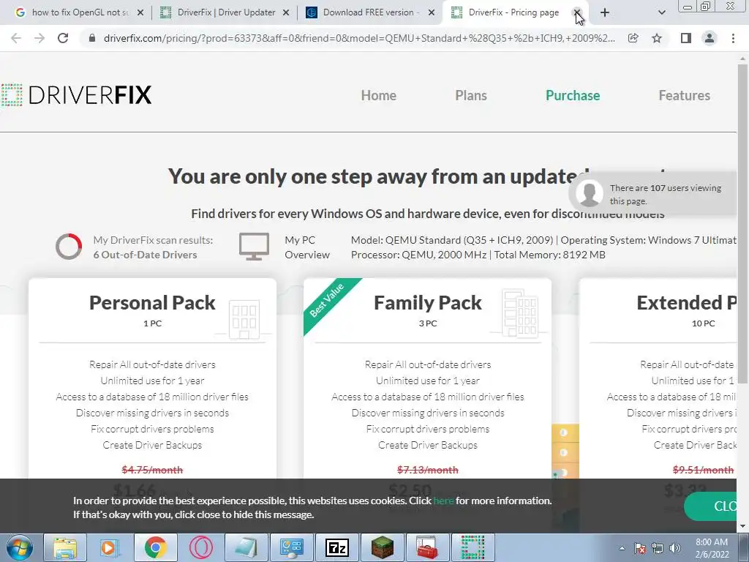This screenshot has width=749, height=562.
Task: Click the '1 PC' label under Personal Pack
Action: click(152, 323)
